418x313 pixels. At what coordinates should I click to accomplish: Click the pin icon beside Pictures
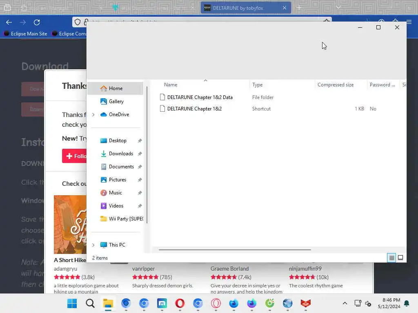pyautogui.click(x=140, y=180)
